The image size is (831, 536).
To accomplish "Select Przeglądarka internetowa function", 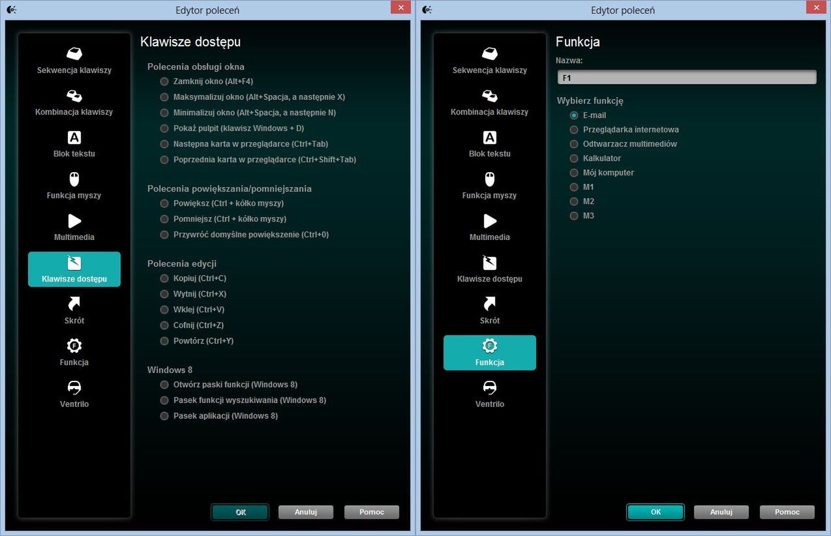I will coord(574,130).
